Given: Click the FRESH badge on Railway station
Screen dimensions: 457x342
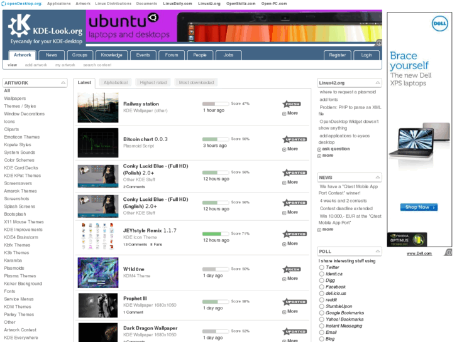Looking at the screenshot, I should tap(292, 104).
